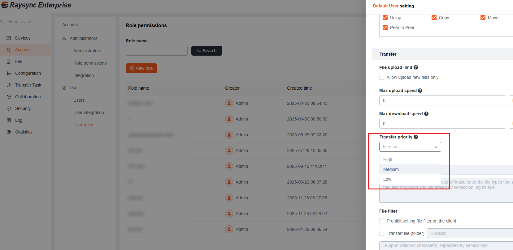513x250 pixels.
Task: Uncheck the Peer to Peer checkbox
Action: pos(385,28)
